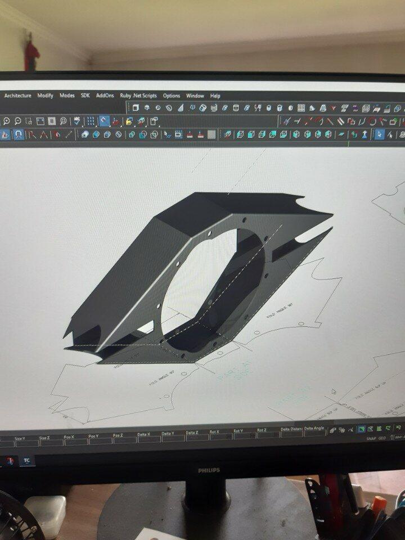Click GEO in the status bar
This screenshot has width=405, height=540.
point(381,438)
